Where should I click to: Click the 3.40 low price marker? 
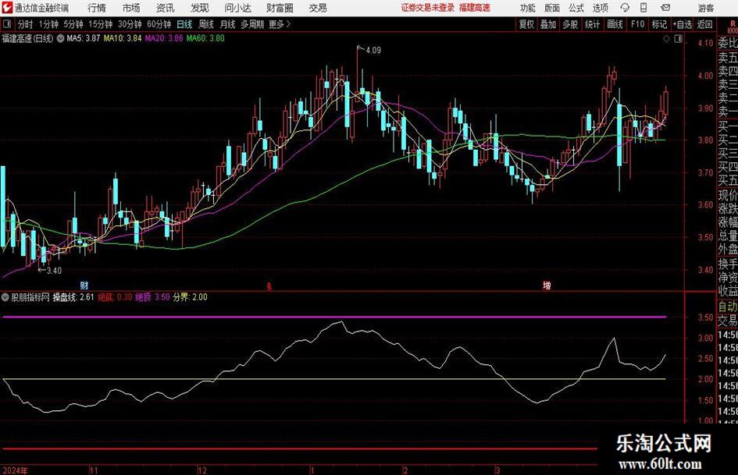point(50,271)
